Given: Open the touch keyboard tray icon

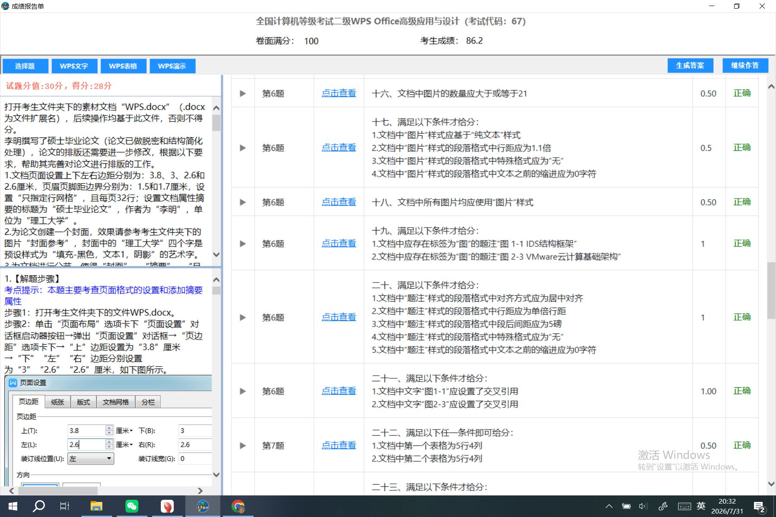Looking at the screenshot, I should pyautogui.click(x=684, y=506).
